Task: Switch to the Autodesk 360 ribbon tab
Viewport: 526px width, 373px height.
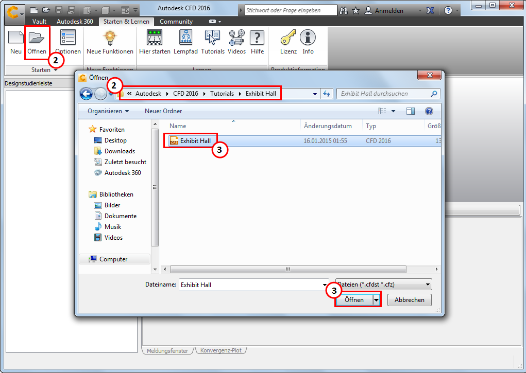Action: pyautogui.click(x=75, y=22)
